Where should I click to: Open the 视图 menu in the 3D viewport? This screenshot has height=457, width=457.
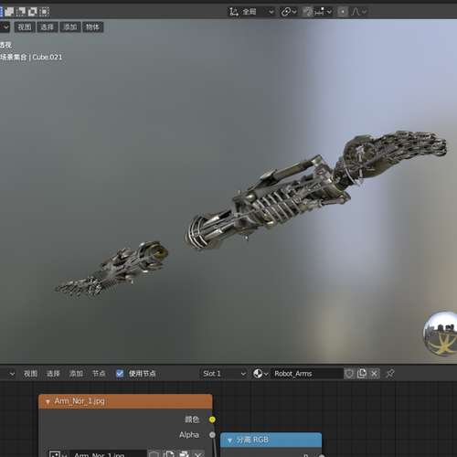[25, 27]
